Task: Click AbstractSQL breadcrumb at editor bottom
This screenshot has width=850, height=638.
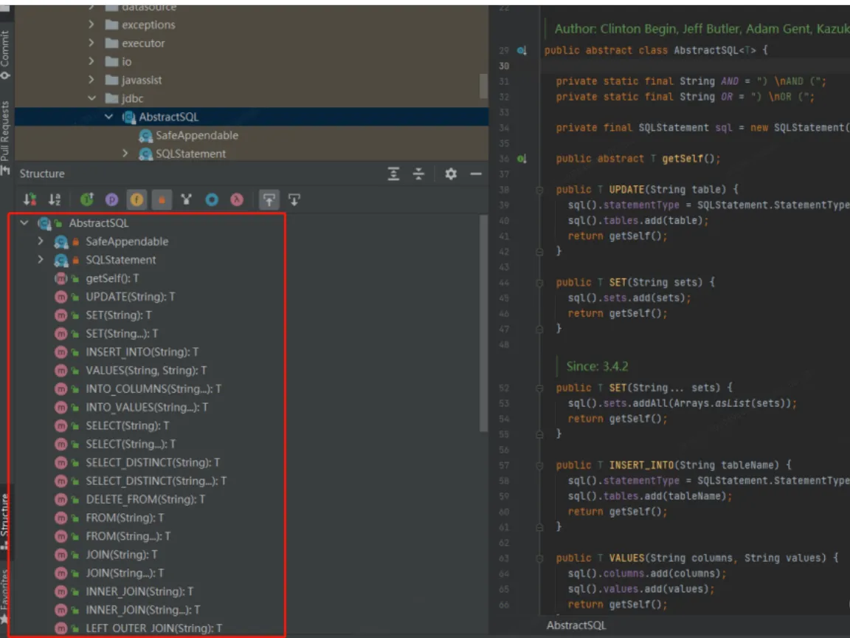Action: [x=576, y=625]
